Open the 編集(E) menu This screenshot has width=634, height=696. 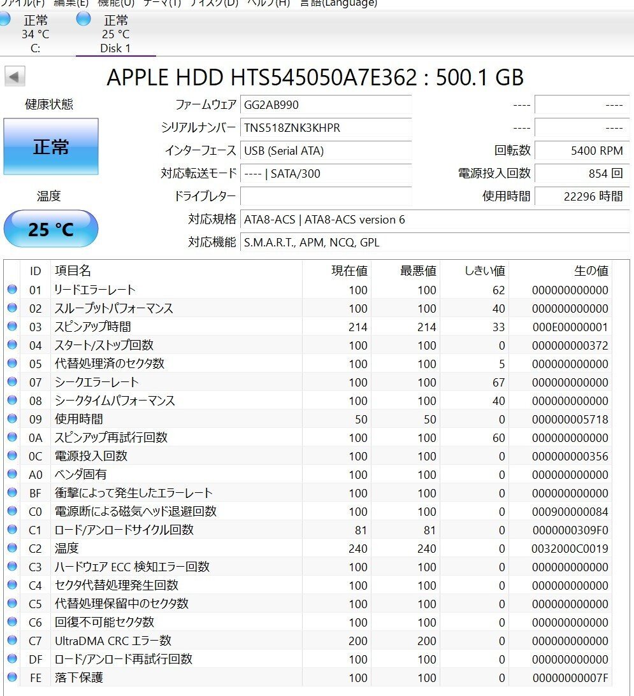coord(71,4)
